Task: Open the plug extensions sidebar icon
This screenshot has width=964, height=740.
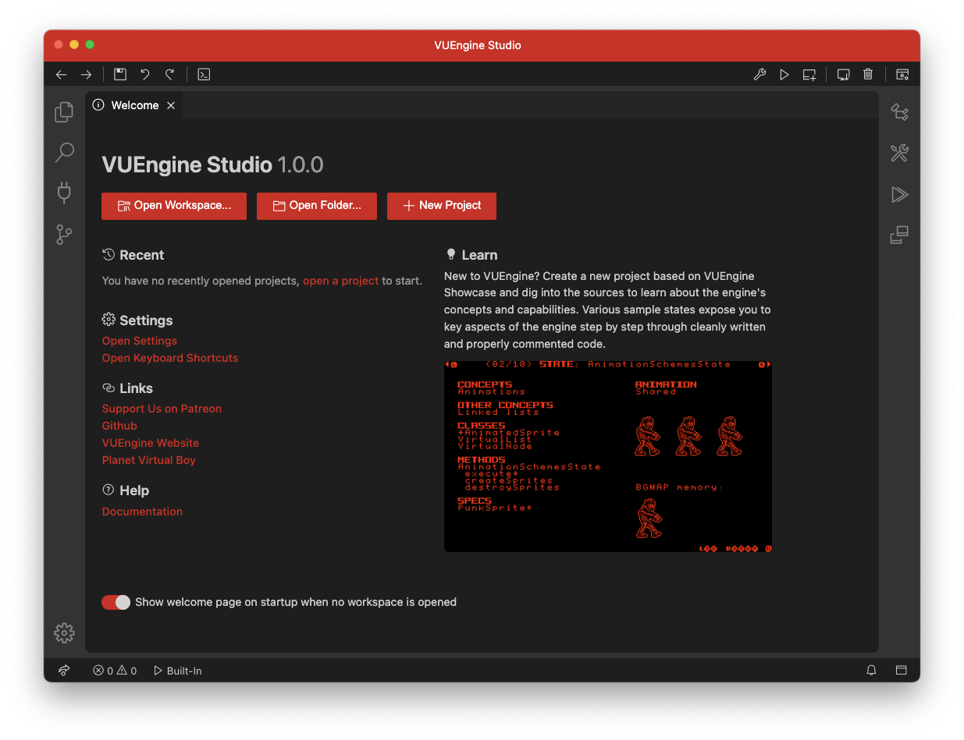Action: (64, 193)
